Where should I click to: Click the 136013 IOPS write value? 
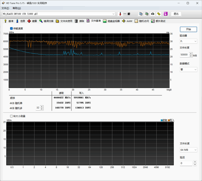tap(83, 108)
